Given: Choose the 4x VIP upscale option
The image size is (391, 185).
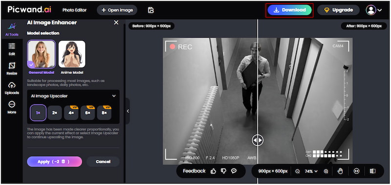Looking at the screenshot, I should pyautogui.click(x=71, y=113).
